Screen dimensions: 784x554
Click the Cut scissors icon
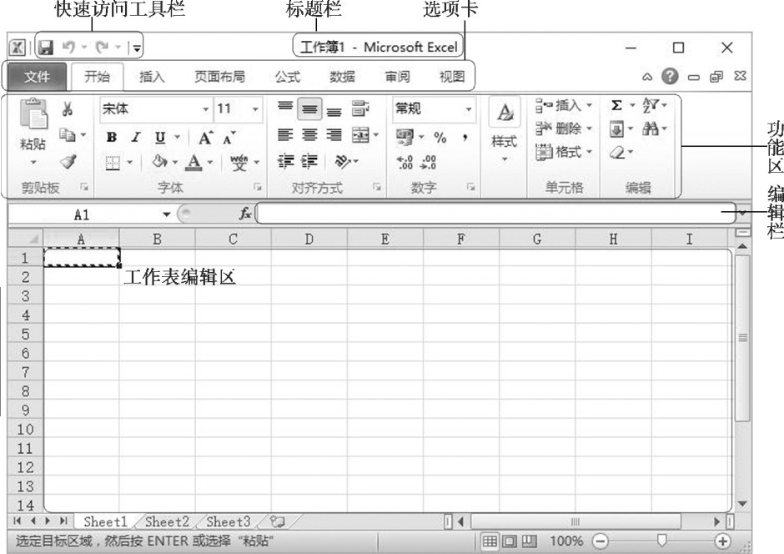tap(68, 108)
